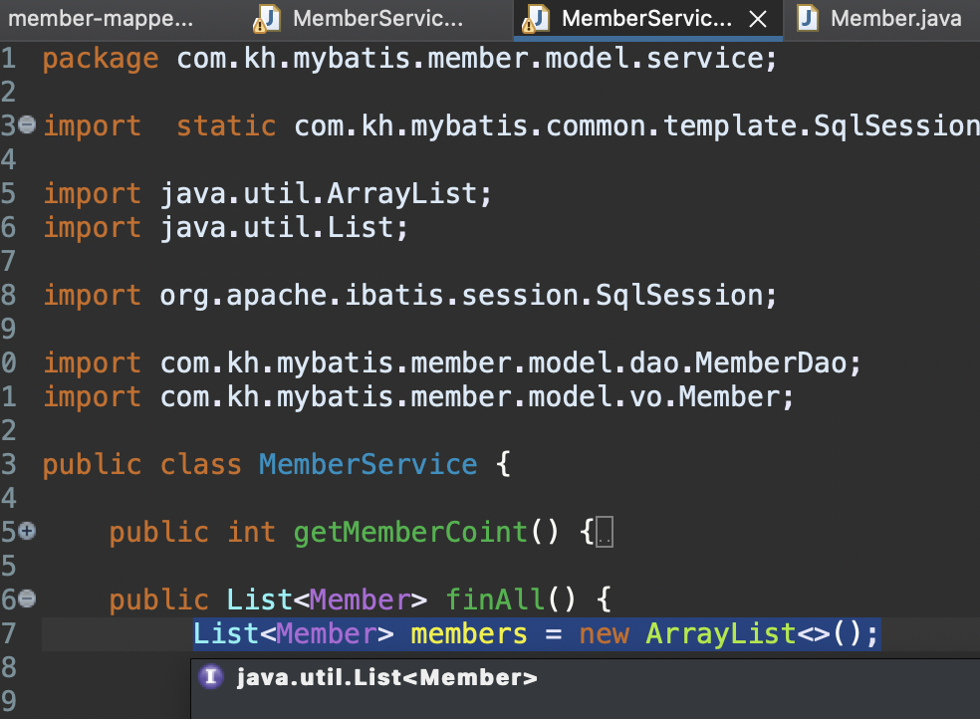The height and width of the screenshot is (719, 980).
Task: Click java.util.List<Member> in the hover popup
Action: pyautogui.click(x=386, y=678)
